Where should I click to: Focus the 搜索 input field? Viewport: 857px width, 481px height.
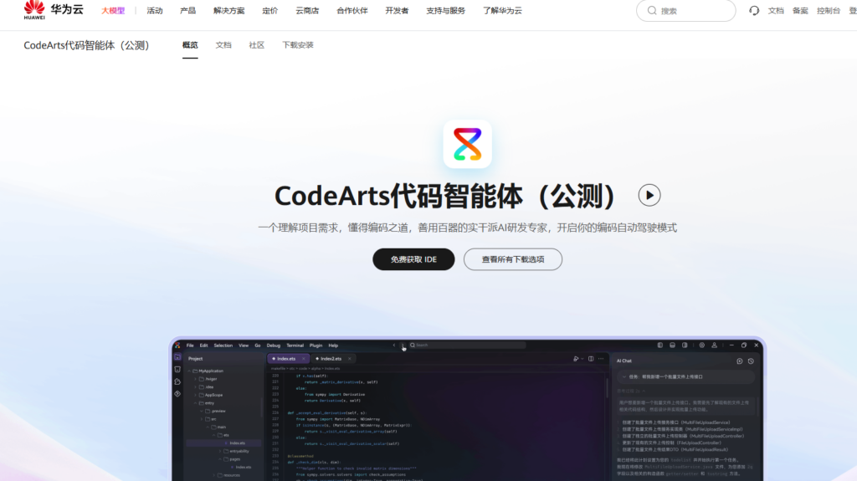point(690,11)
